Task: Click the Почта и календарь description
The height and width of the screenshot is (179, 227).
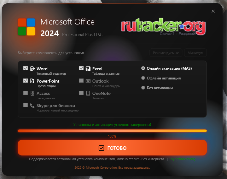Action: [106, 86]
